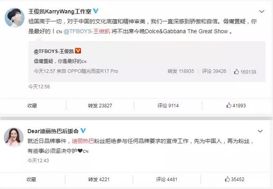Like the 迪丽热巴后援会 post with 35452 likes
The height and width of the screenshot is (189, 273).
pos(235,179)
